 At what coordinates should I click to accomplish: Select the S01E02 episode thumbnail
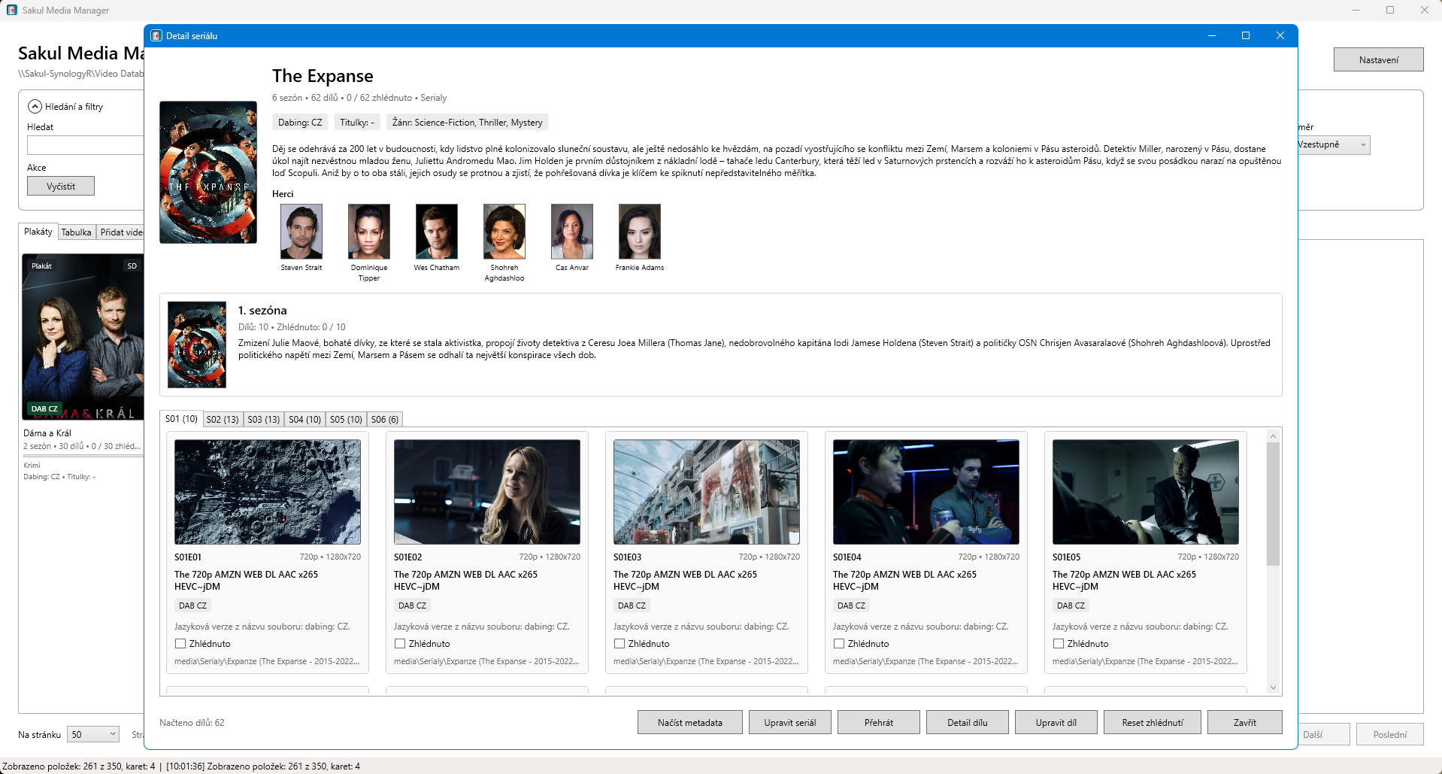(x=487, y=492)
